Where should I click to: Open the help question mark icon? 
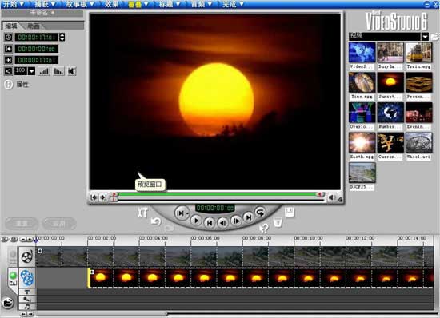[264, 228]
